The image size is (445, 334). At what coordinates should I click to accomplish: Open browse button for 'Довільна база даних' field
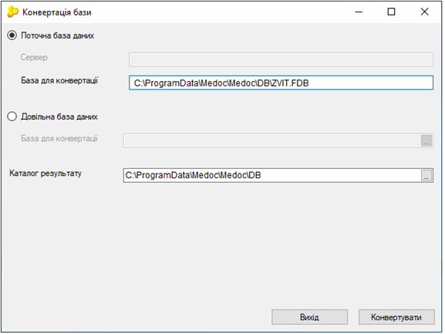tap(426, 140)
